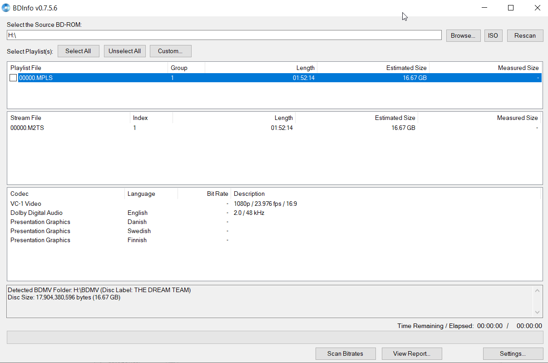
Task: Select the Swedish Presentation Graphics row
Action: 275,231
